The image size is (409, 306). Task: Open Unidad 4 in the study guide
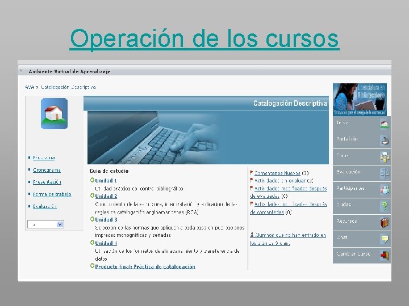coord(106,243)
